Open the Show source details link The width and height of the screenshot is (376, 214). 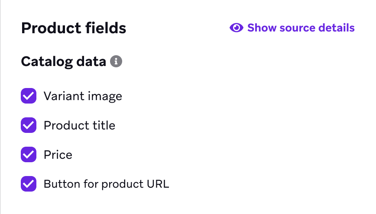301,28
